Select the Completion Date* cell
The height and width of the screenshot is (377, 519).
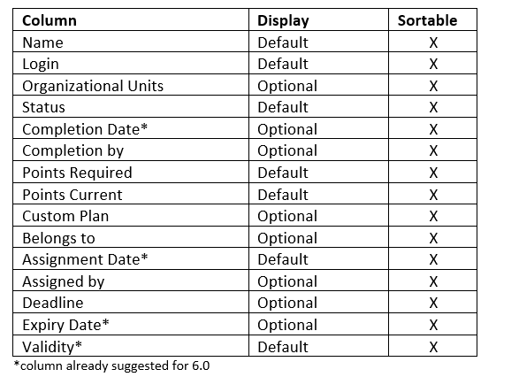click(x=131, y=128)
